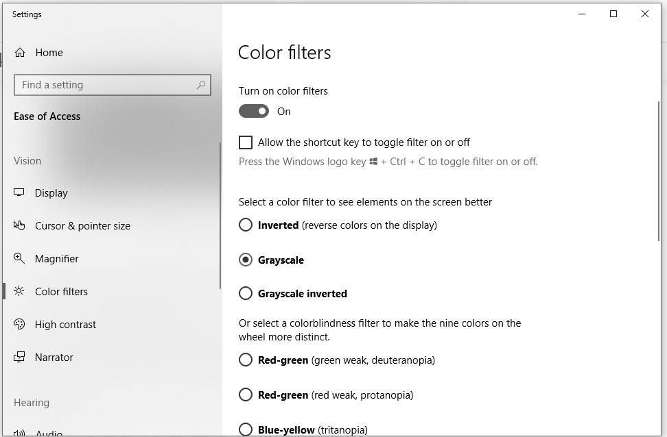Select the High contrast icon
The width and height of the screenshot is (667, 437).
point(20,324)
